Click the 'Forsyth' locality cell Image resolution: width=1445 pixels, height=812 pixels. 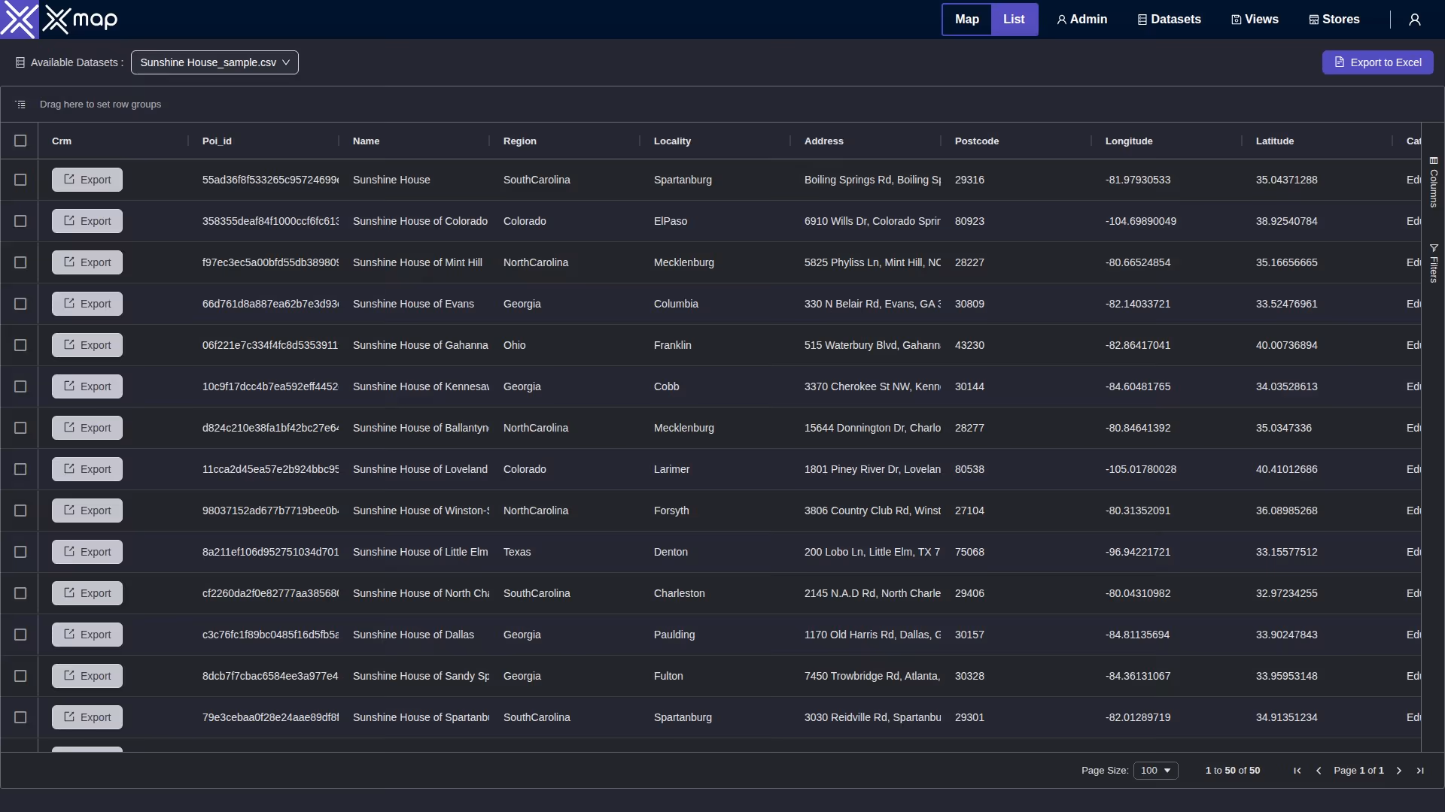click(671, 511)
